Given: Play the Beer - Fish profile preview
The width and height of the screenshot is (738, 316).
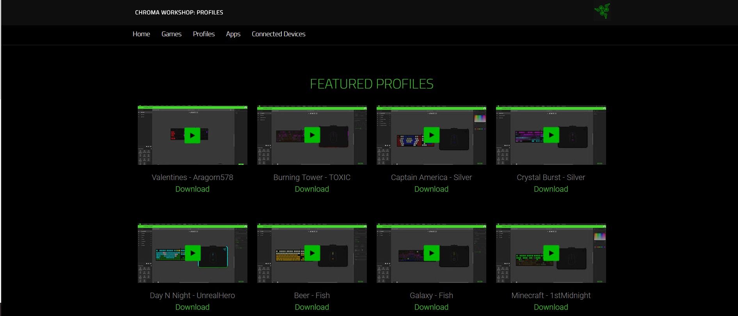Looking at the screenshot, I should tap(312, 253).
